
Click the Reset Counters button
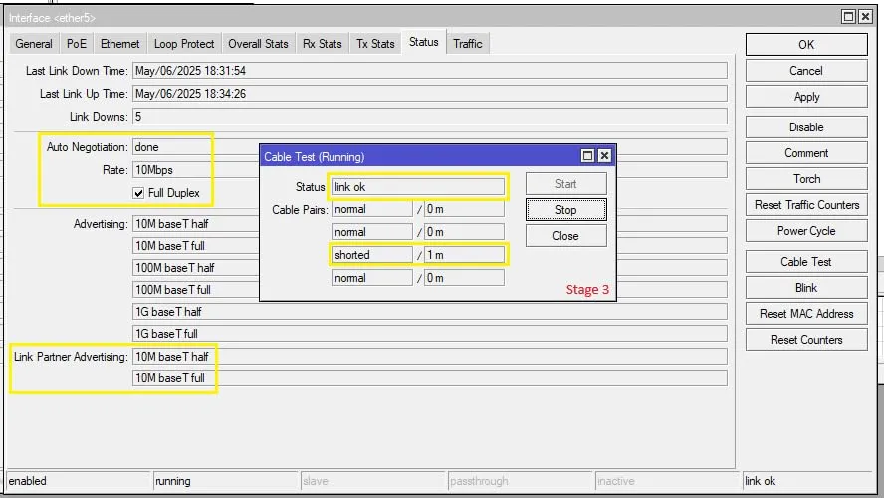806,340
